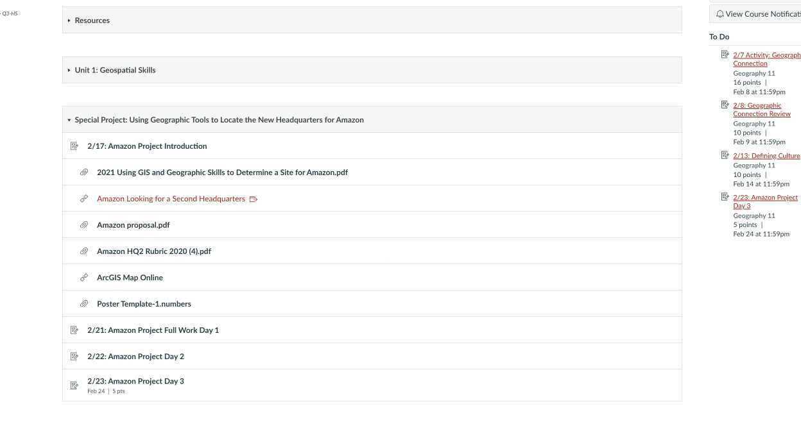Image resolution: width=801 pixels, height=431 pixels.
Task: Open 2/21: Amazon Project Full Work Day 1
Action: [153, 330]
